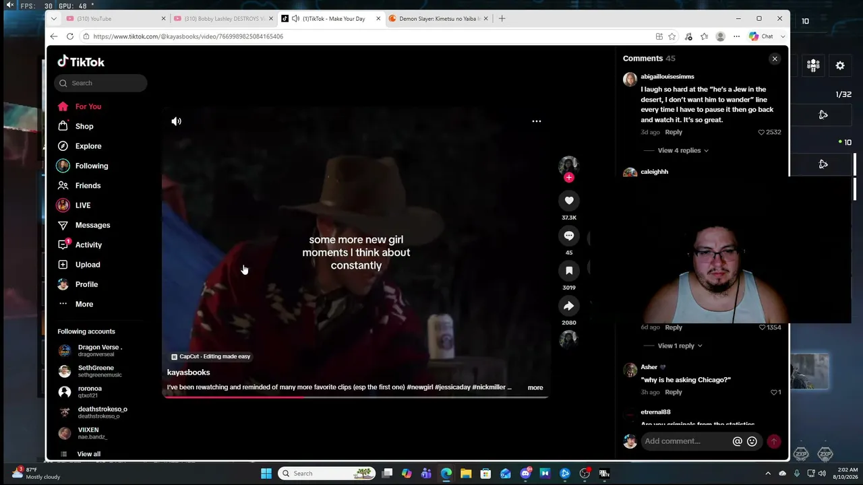Open Discord from the taskbar

tap(525, 474)
